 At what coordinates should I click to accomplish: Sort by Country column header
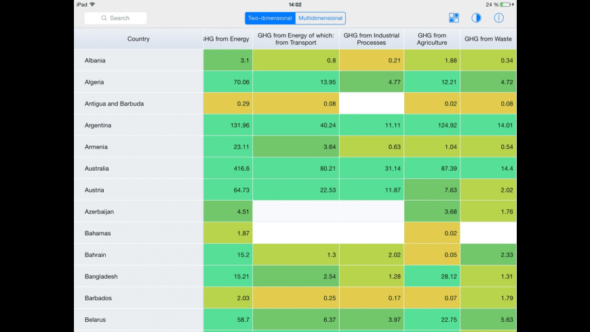(x=138, y=39)
